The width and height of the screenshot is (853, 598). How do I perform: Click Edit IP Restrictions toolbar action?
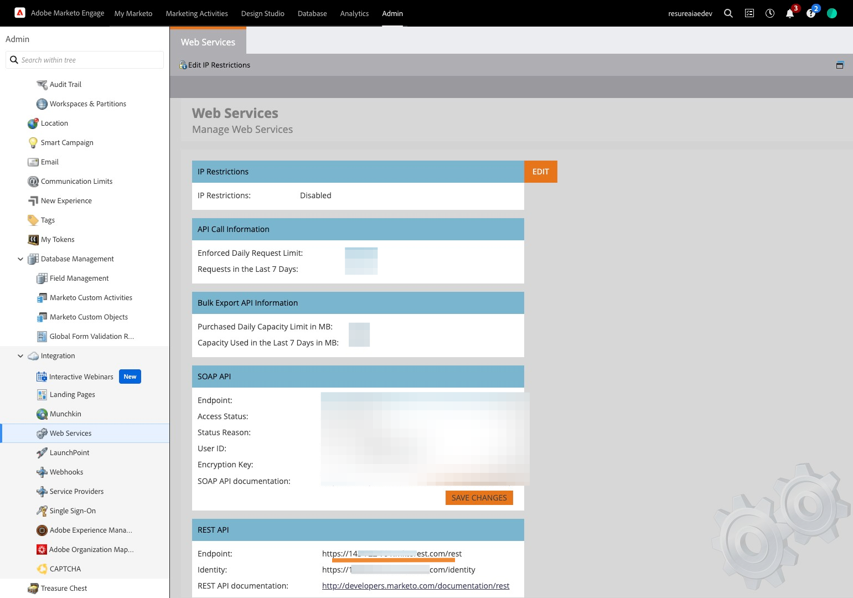pos(215,65)
